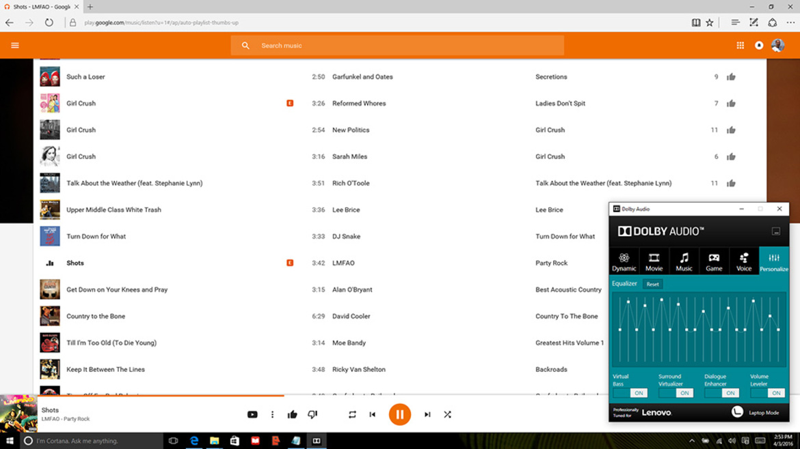Toggle Virtual Bass ON switch
The width and height of the screenshot is (800, 449).
(630, 393)
